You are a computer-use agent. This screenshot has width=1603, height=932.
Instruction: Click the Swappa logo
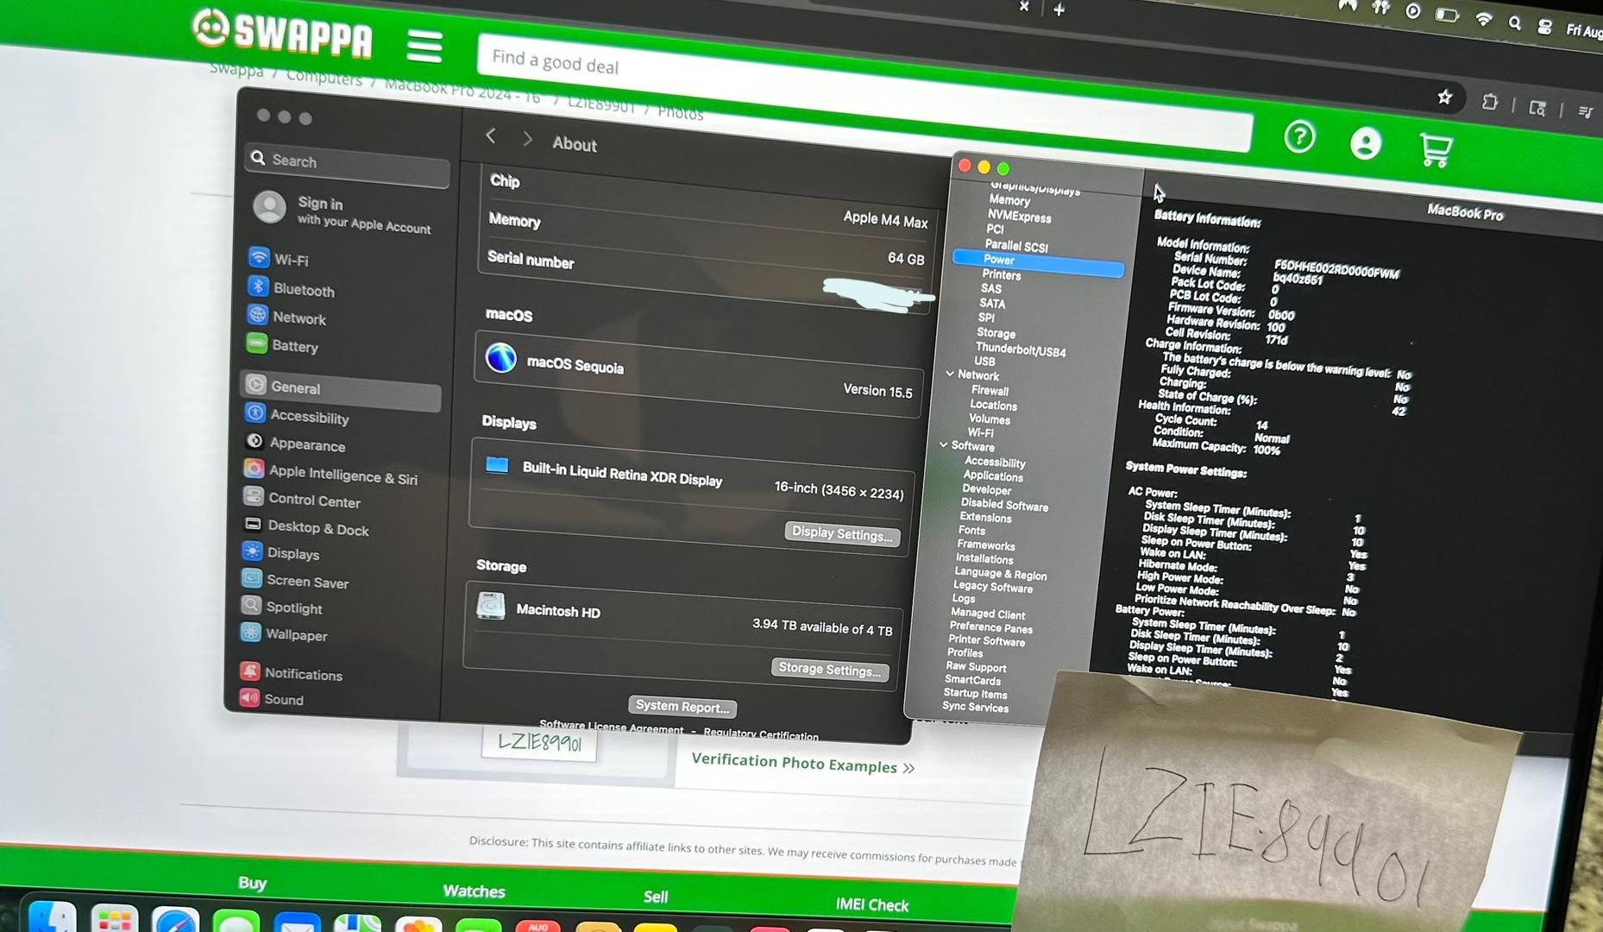(282, 33)
